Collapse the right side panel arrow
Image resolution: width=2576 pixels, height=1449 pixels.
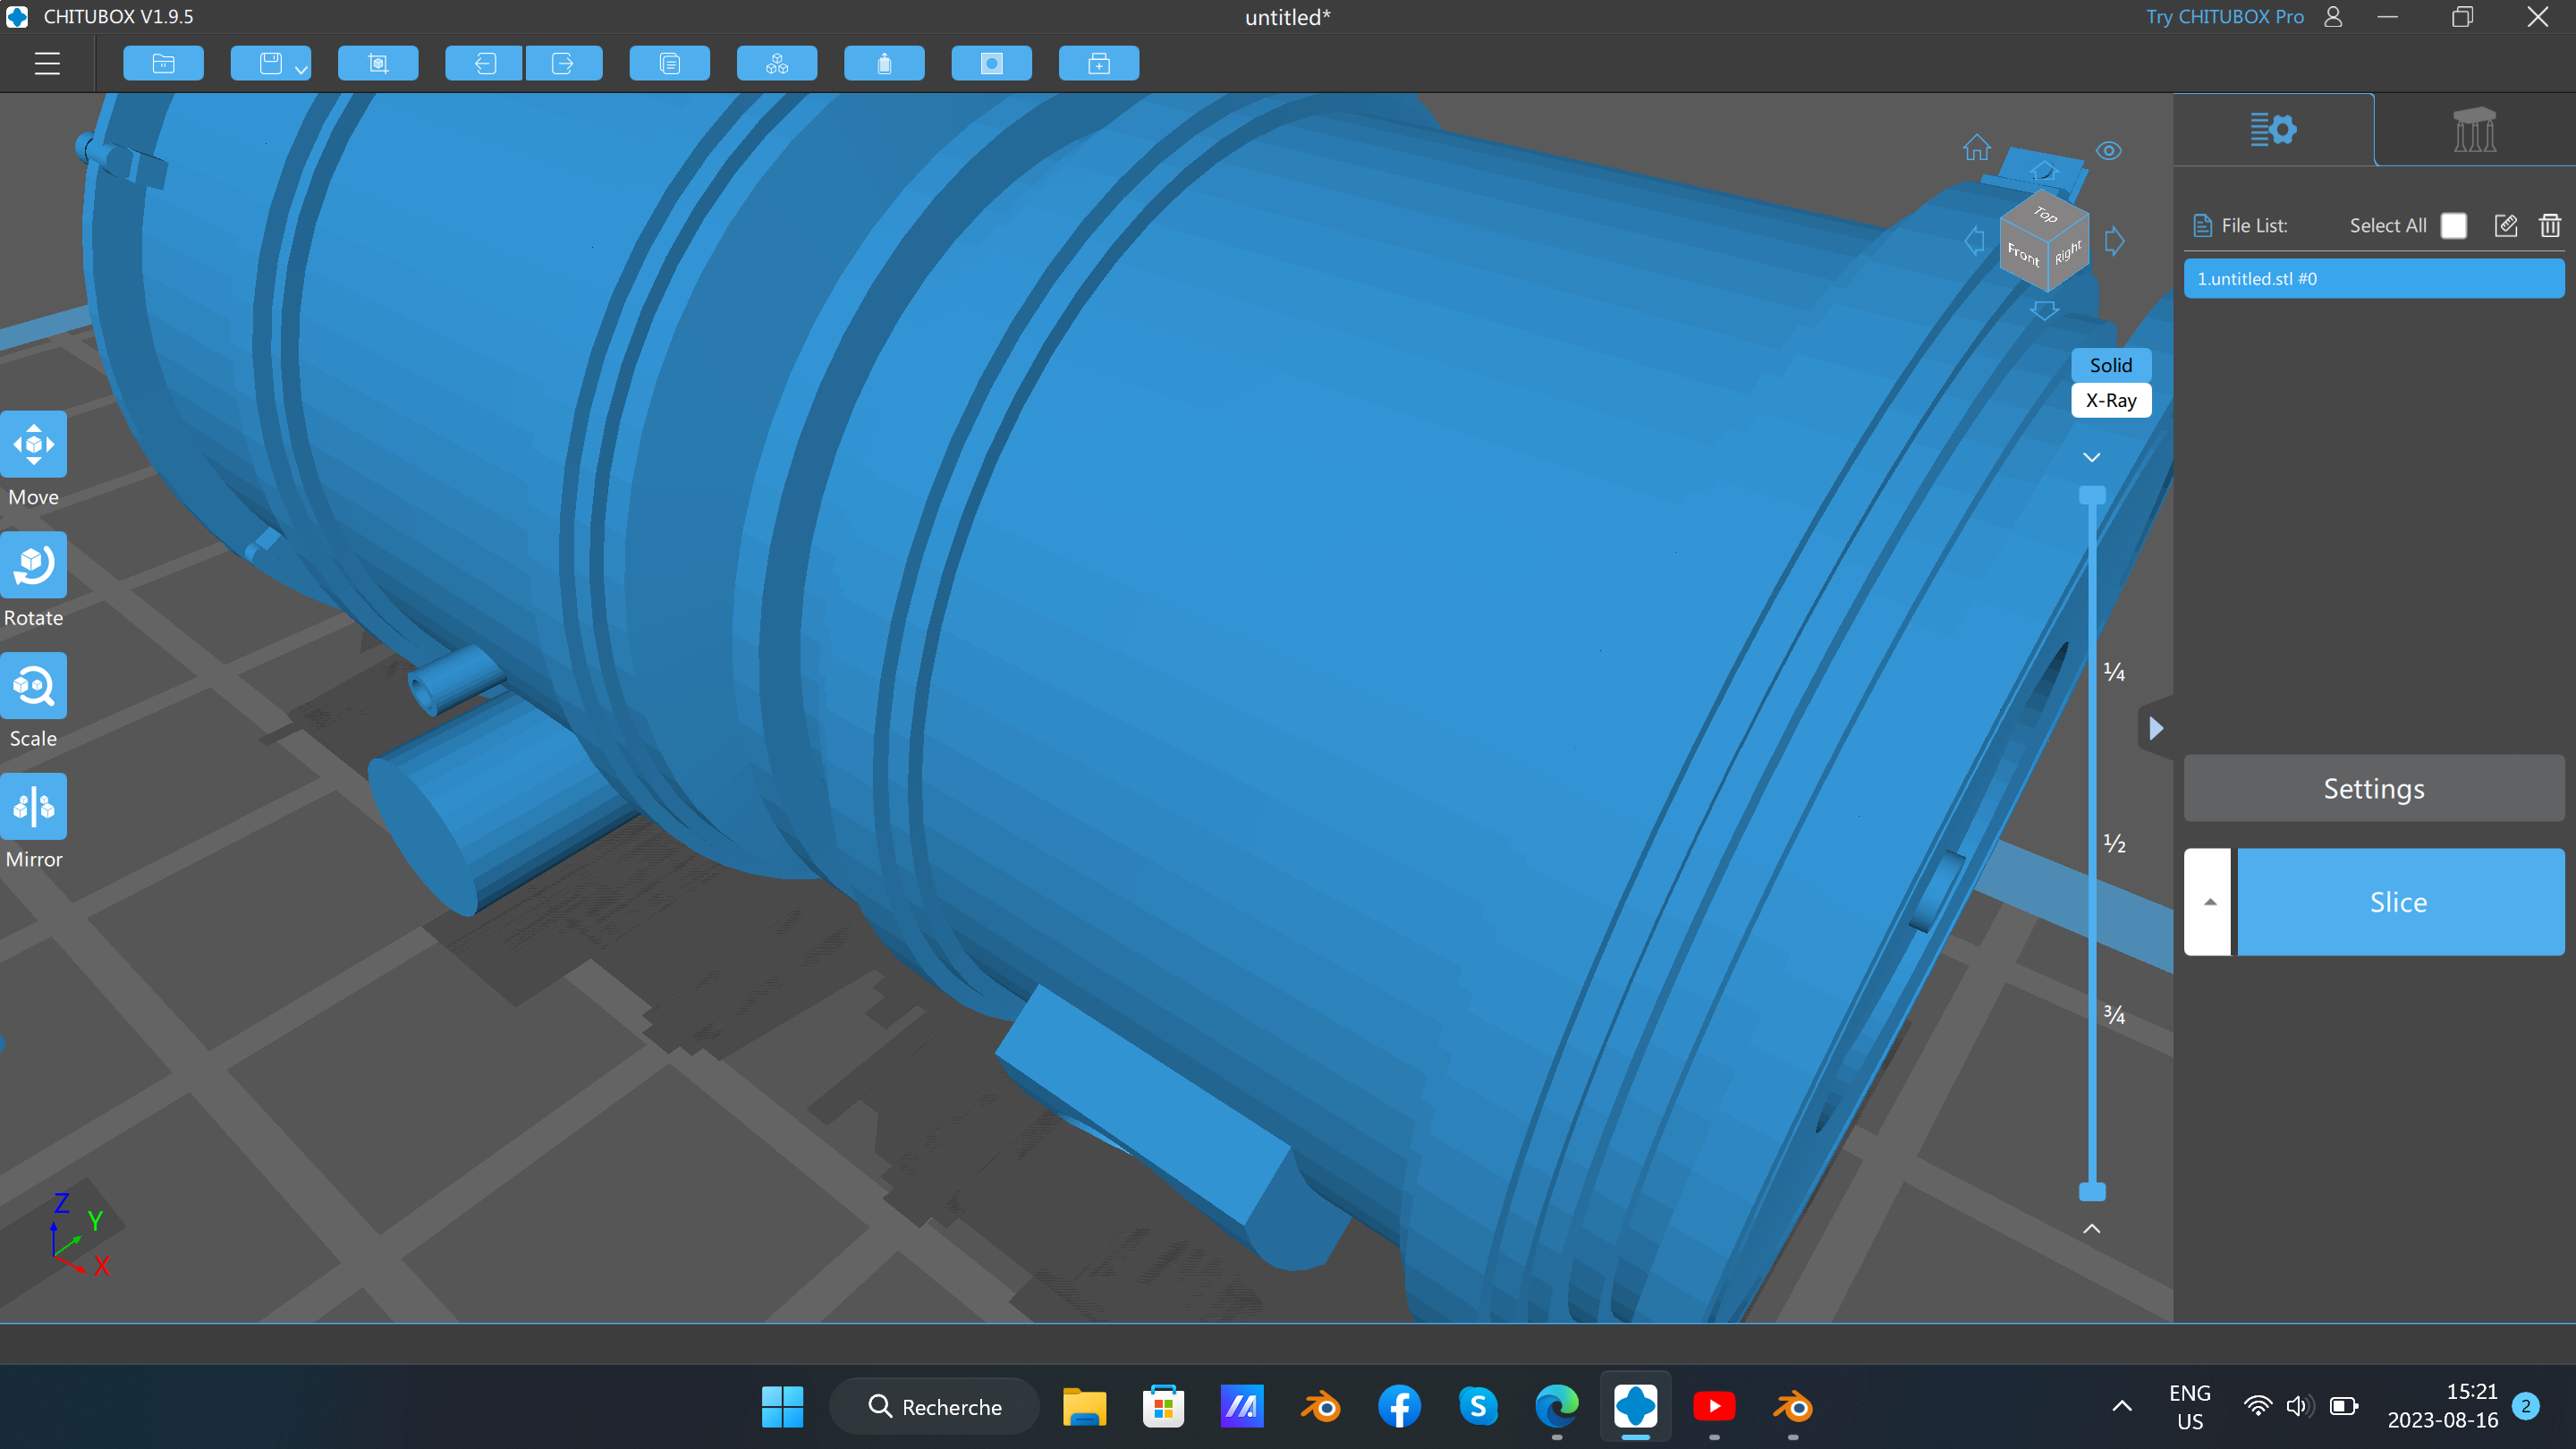pos(2156,728)
